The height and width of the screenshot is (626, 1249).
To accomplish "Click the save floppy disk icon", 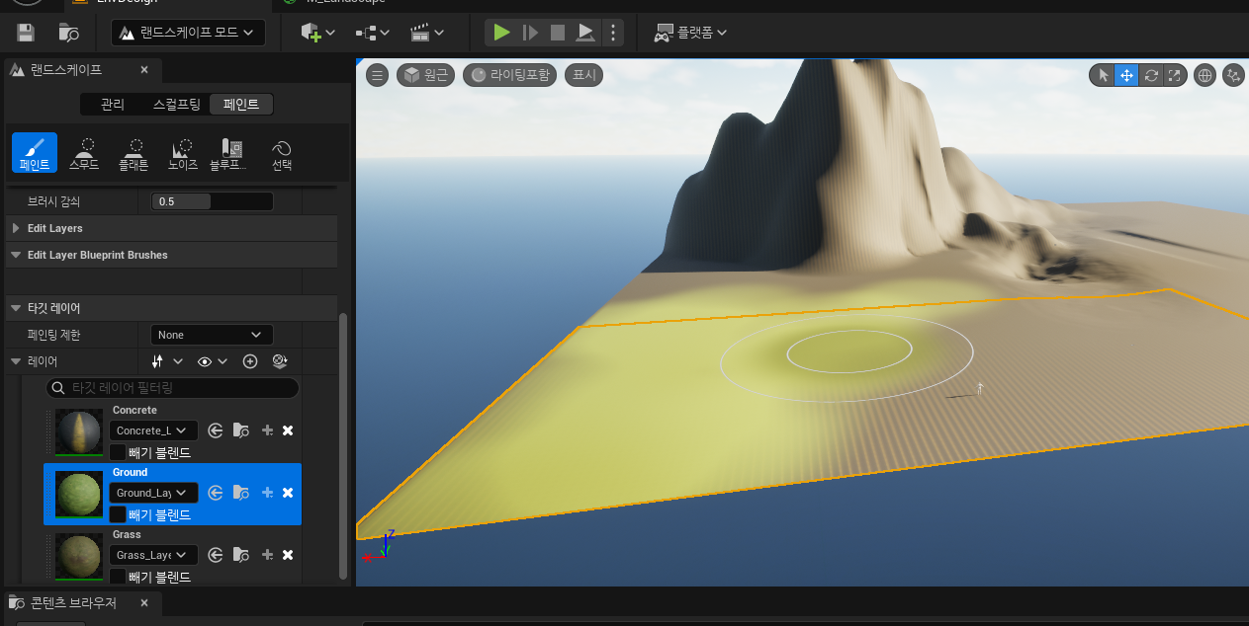I will [26, 33].
